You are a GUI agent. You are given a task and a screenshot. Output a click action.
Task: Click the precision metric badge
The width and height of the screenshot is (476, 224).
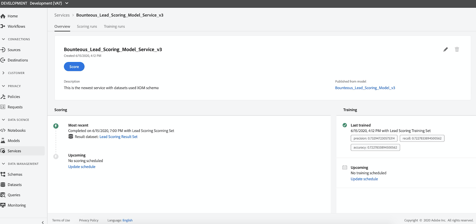(x=374, y=138)
